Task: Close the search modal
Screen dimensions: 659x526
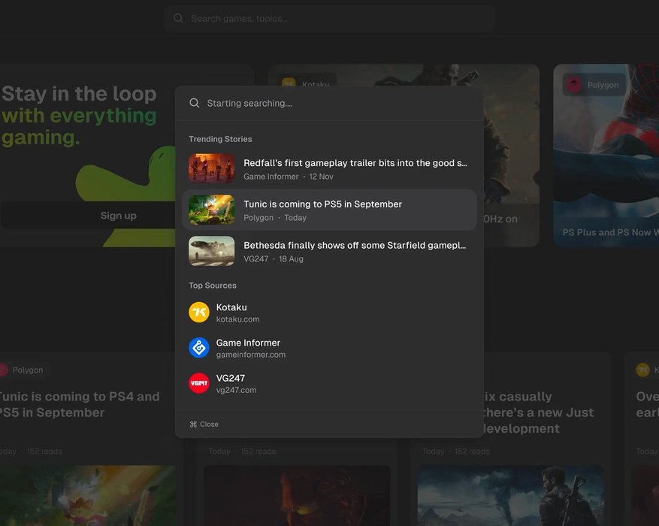Action: click(x=209, y=425)
